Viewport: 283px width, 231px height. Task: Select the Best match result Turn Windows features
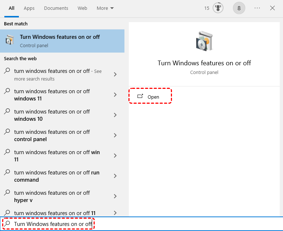click(x=62, y=41)
